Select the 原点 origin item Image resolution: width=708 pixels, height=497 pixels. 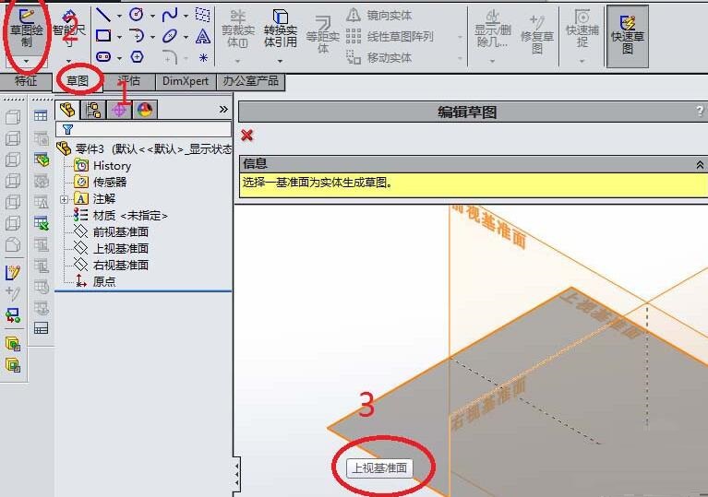pyautogui.click(x=95, y=281)
